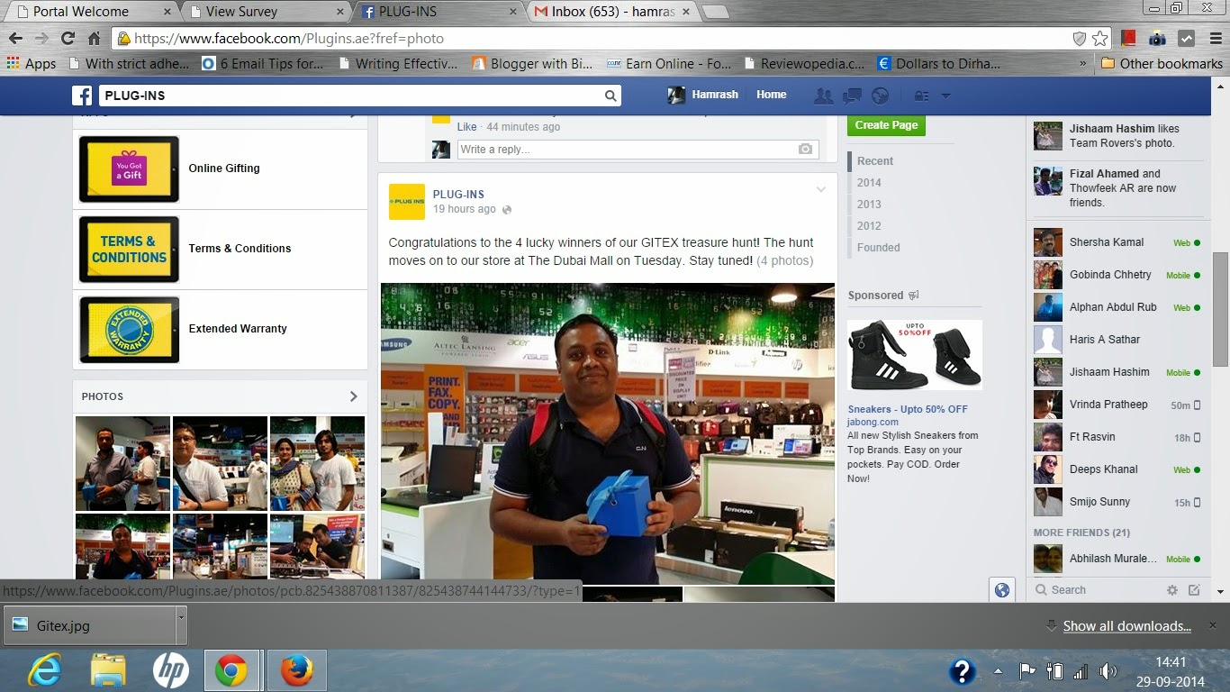Open notifications globe icon

click(x=881, y=96)
